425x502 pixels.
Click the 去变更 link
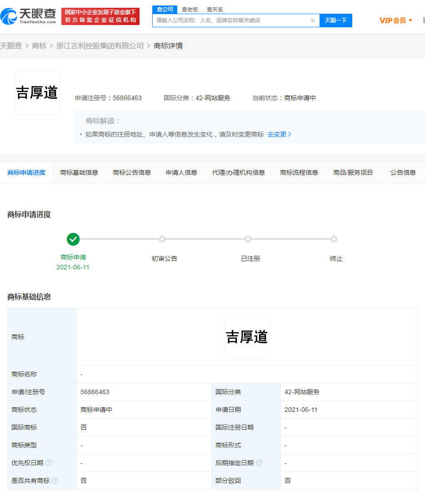(278, 134)
